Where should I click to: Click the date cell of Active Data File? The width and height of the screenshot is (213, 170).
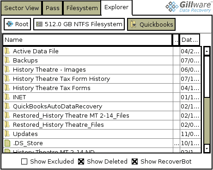point(190,51)
